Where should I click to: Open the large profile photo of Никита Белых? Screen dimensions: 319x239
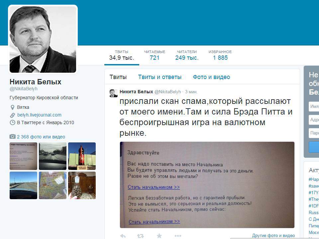(43, 39)
